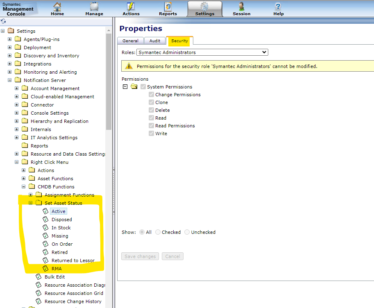Toggle the Clone permission checkbox
The image size is (374, 308).
coord(151,102)
